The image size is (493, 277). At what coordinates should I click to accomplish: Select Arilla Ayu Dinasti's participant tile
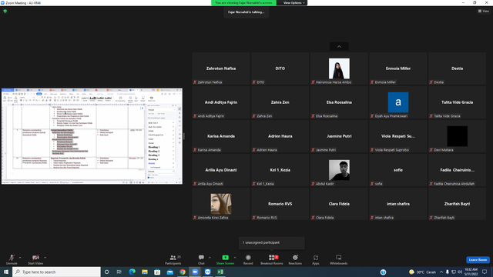[221, 170]
